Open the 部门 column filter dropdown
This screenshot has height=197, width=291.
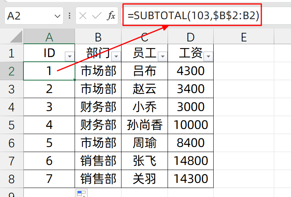point(116,56)
